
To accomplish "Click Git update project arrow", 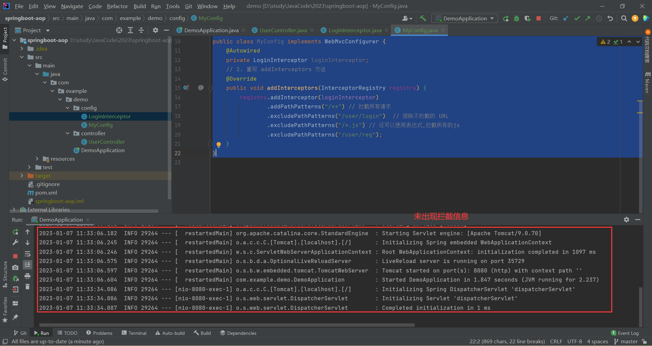I will [x=566, y=18].
